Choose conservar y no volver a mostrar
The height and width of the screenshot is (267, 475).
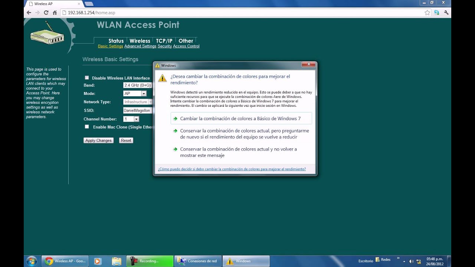click(x=241, y=152)
